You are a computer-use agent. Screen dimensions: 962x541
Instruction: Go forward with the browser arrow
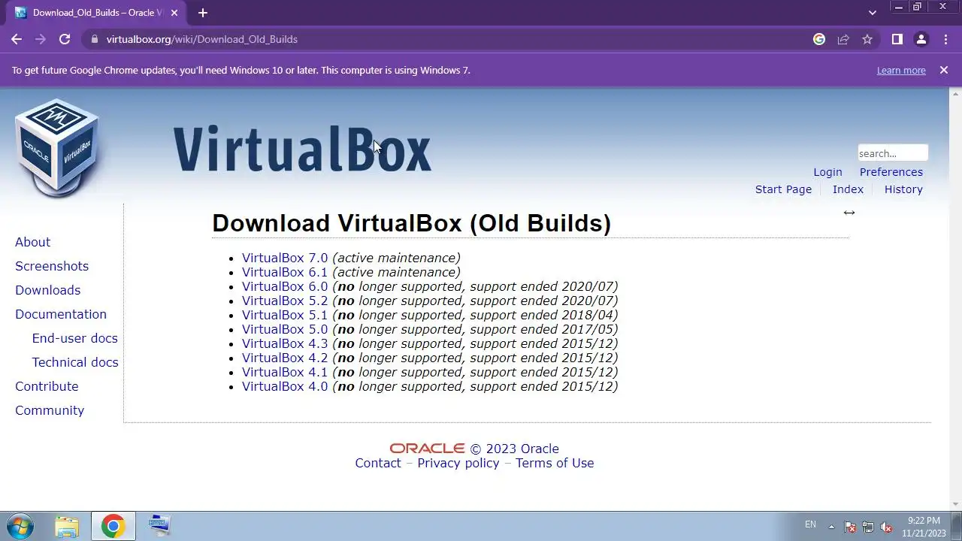(41, 39)
